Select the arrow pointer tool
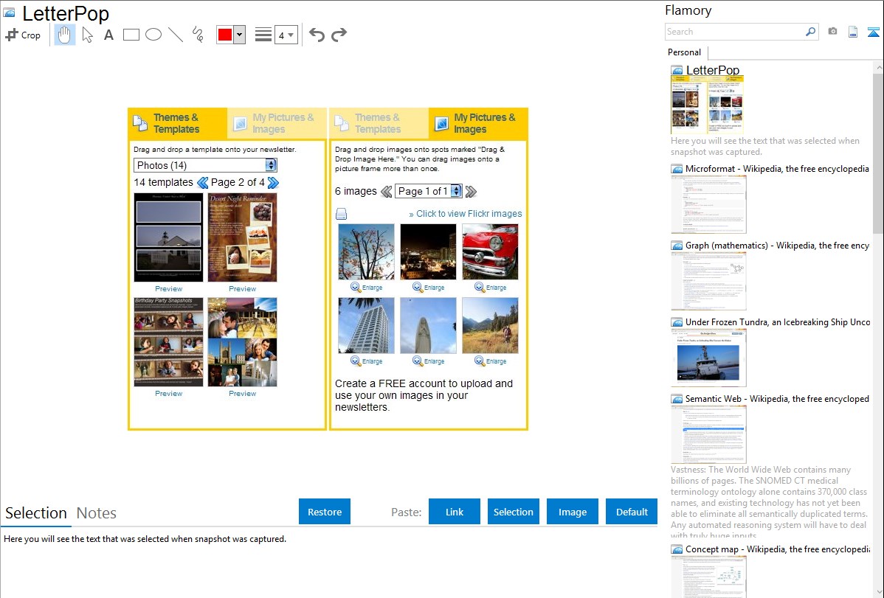 click(88, 35)
